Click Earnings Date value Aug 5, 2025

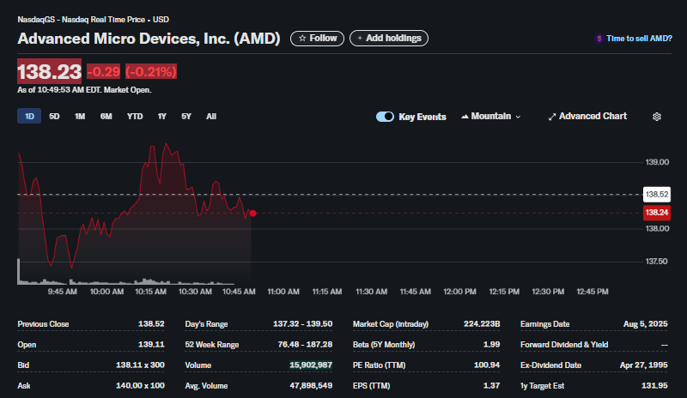pyautogui.click(x=646, y=324)
